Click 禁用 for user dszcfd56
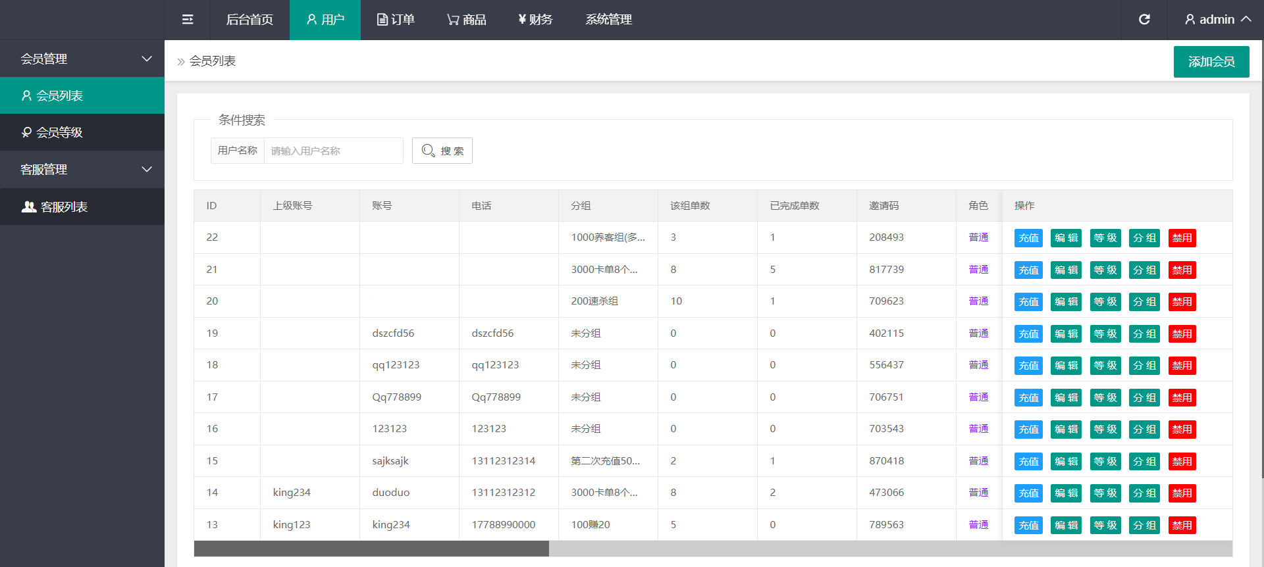1264x567 pixels. click(x=1182, y=334)
